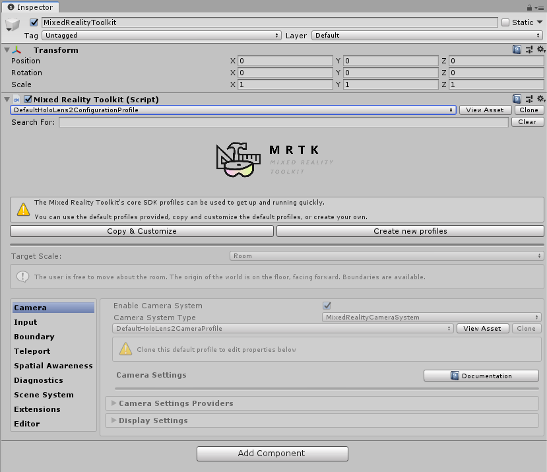547x472 pixels.
Task: Click Scale Z value field
Action: (496, 84)
